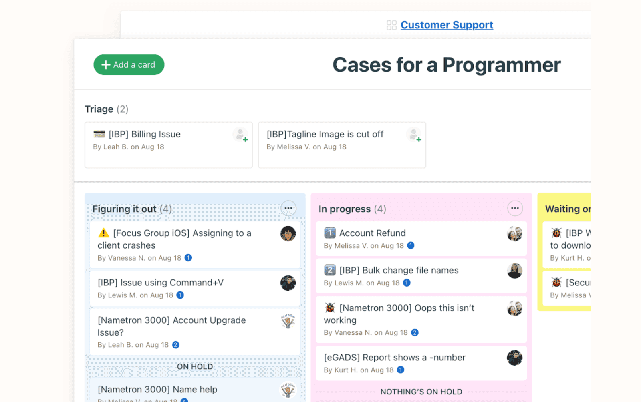Click the comment count on Leah's Account Upgrade card
641x402 pixels.
176,344
